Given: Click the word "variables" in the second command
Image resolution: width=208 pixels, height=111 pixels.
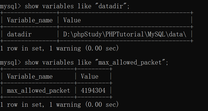Looking at the screenshot, I should (x=58, y=63).
